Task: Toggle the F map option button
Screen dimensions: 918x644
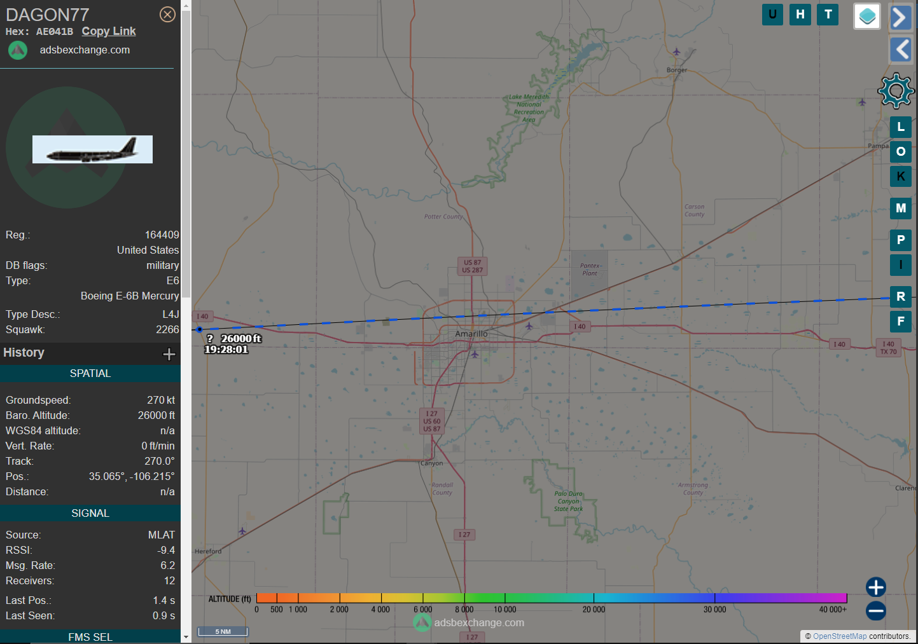Action: point(901,321)
